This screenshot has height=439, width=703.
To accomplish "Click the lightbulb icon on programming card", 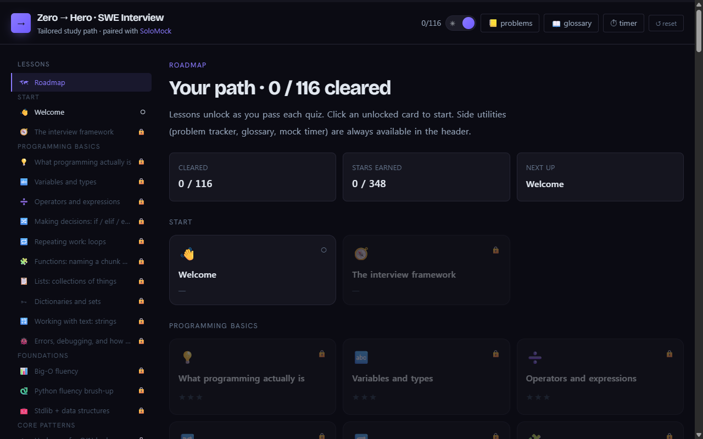I will (187, 357).
